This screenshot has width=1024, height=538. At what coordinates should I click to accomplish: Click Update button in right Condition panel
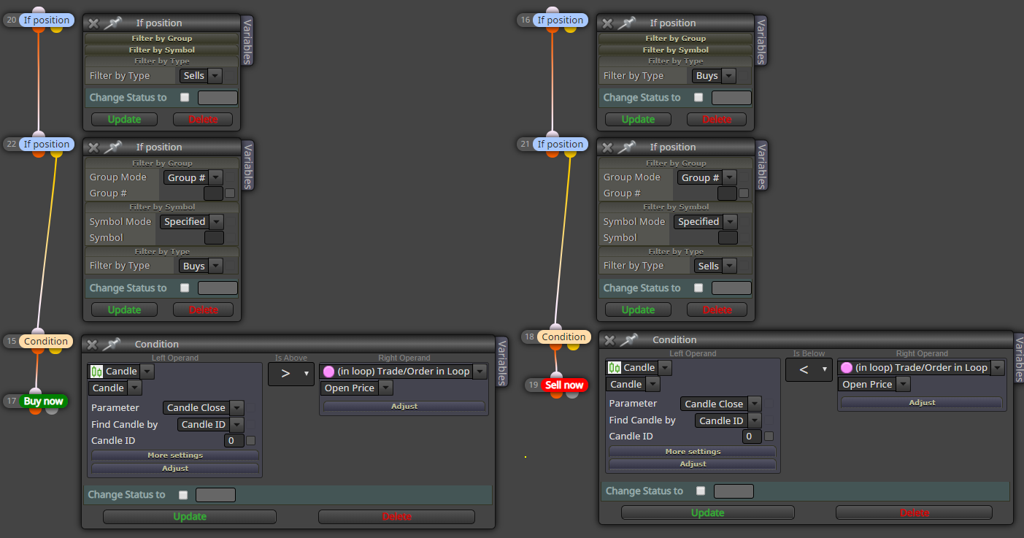(707, 512)
